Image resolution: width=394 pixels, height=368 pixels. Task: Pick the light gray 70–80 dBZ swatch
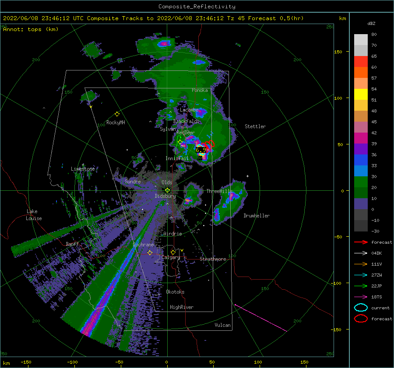pyautogui.click(x=361, y=39)
